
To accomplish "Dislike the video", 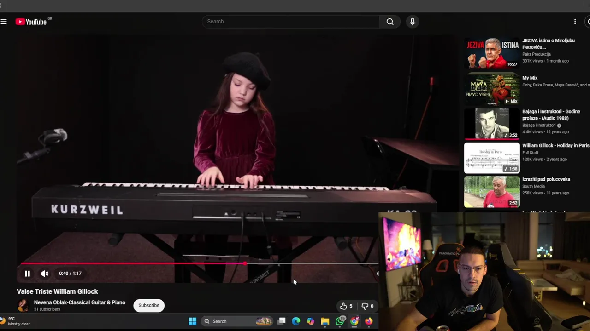I will coord(367,306).
